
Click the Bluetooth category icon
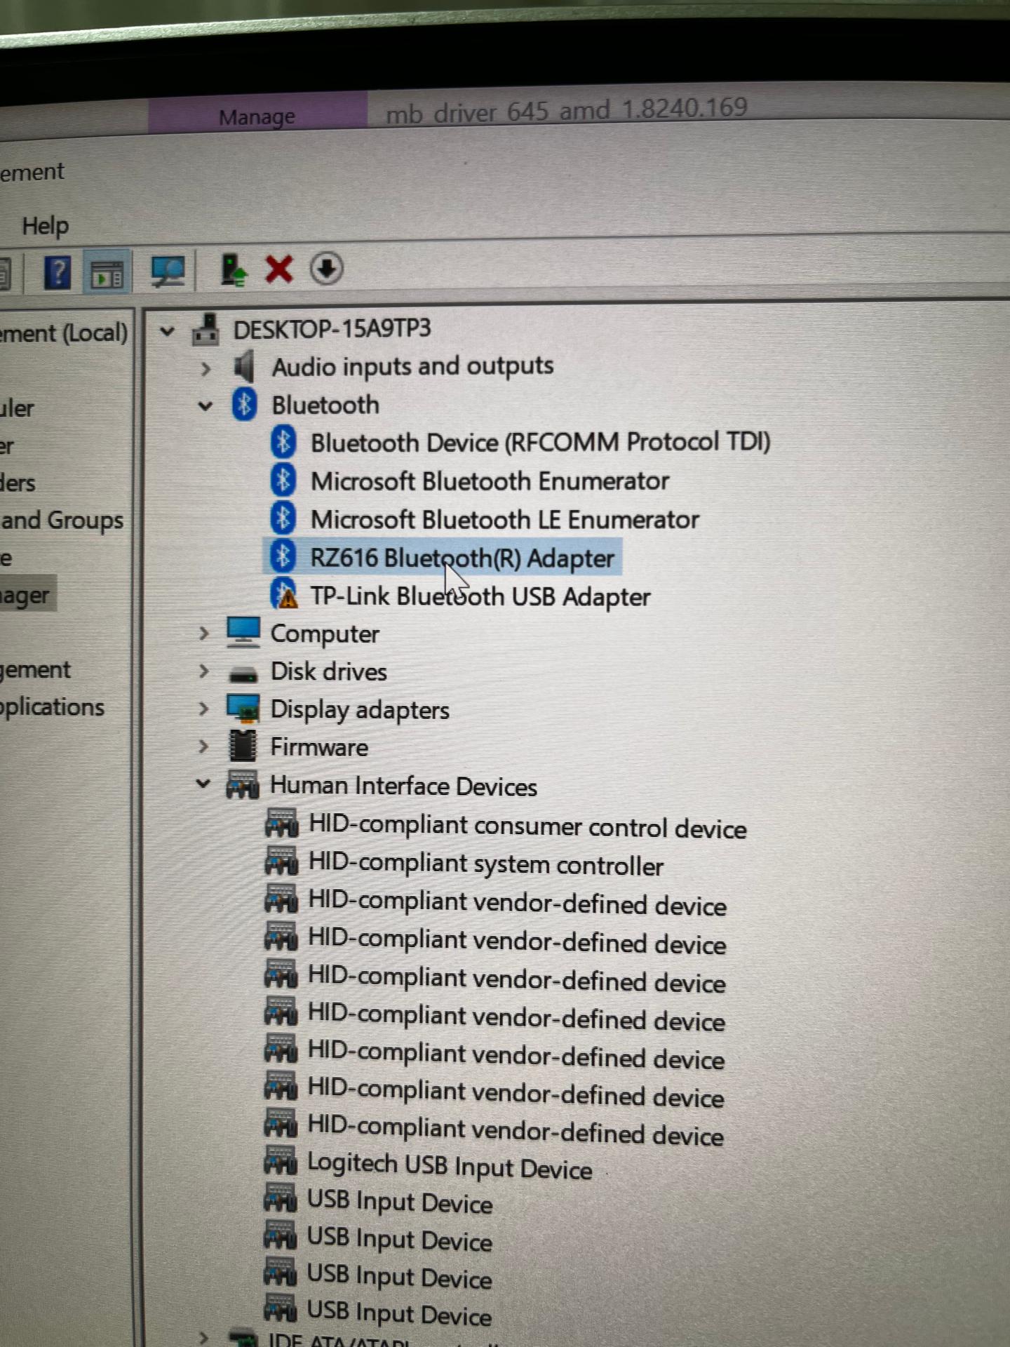coord(244,405)
